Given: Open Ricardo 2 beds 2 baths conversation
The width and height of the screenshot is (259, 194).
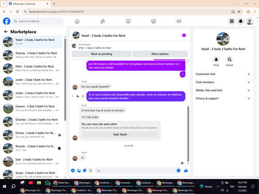Looking at the screenshot, I should 32,148.
